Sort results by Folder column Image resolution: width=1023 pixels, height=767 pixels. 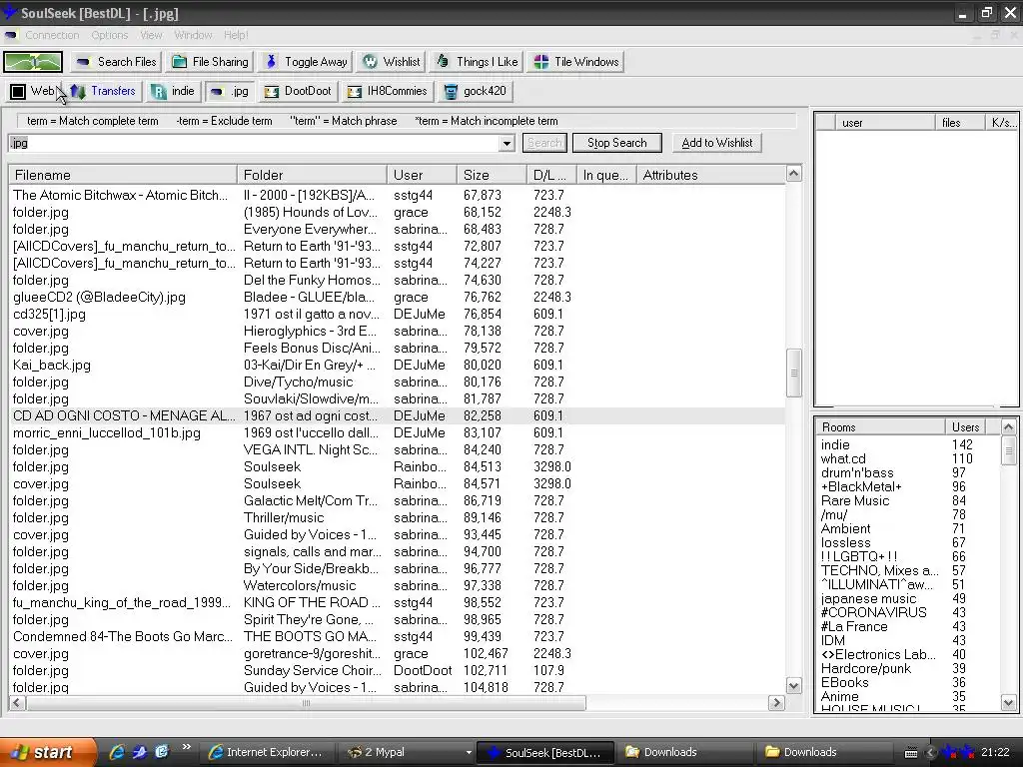pyautogui.click(x=312, y=175)
